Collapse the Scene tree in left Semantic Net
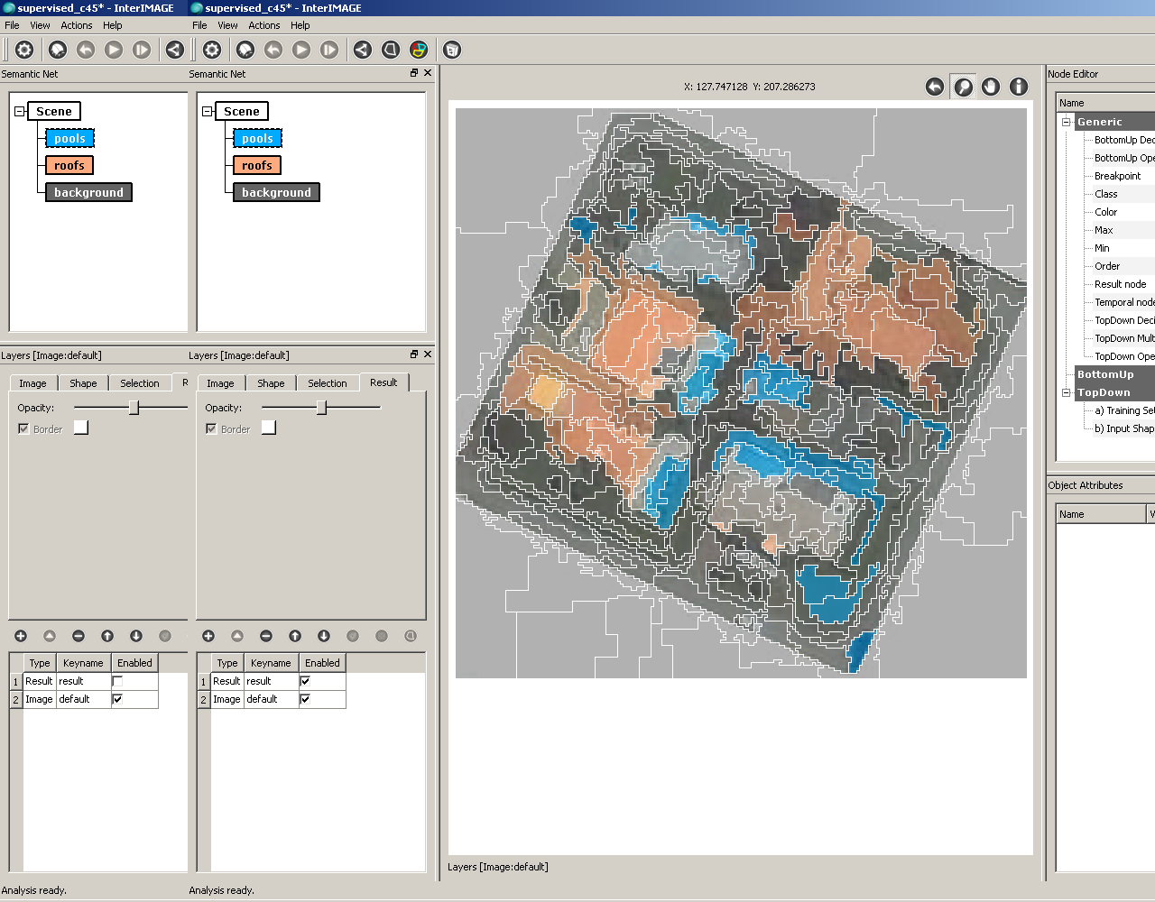The height and width of the screenshot is (902, 1155). point(19,111)
